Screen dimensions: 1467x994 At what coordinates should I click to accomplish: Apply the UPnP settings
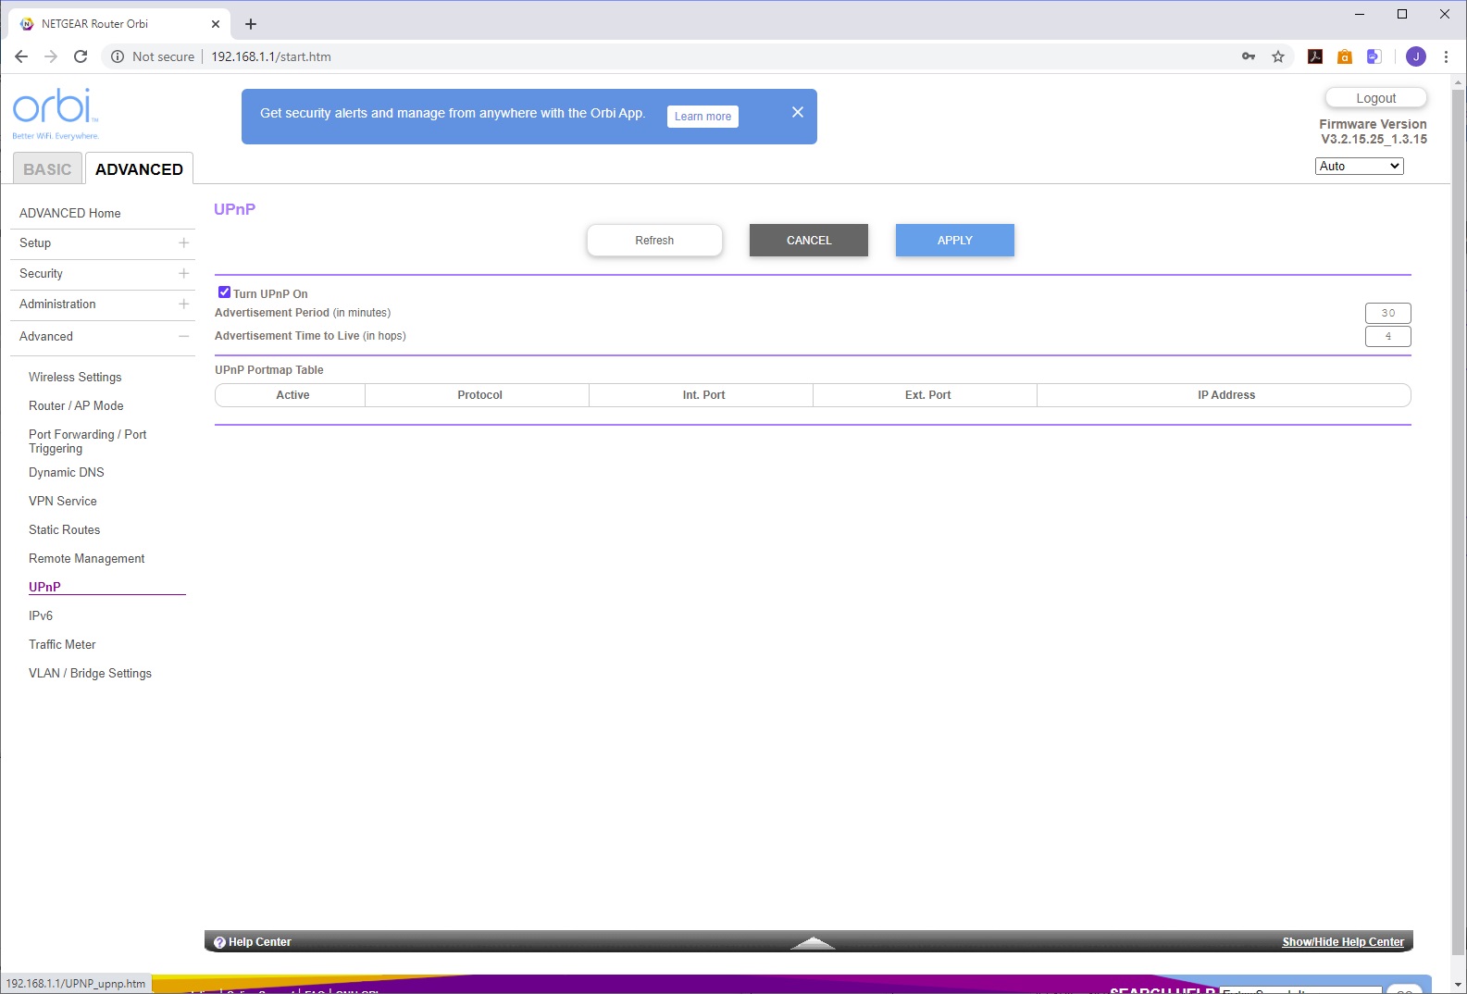coord(955,241)
